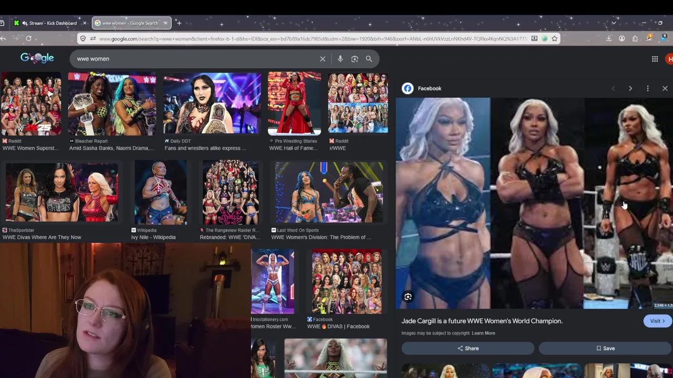The height and width of the screenshot is (378, 673).
Task: Open the tab list dropdown arrow
Action: click(x=614, y=23)
